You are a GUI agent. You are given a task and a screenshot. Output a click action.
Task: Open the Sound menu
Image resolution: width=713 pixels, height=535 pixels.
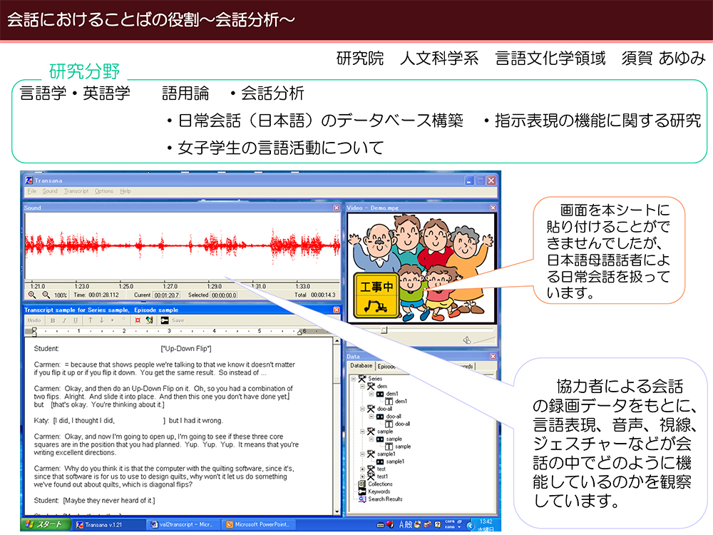[50, 191]
